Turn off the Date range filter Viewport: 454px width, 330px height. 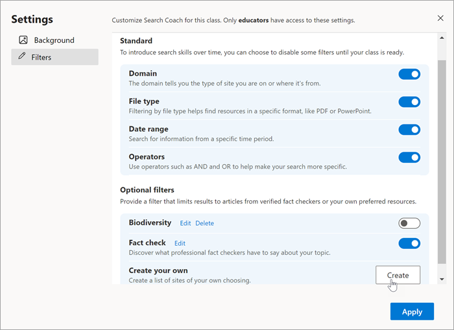coord(409,130)
